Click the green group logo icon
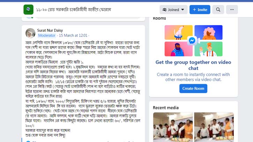This screenshot has width=253, height=142. [28, 9]
